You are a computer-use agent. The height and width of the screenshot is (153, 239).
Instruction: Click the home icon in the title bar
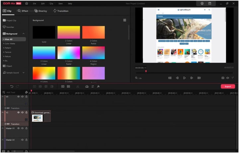(26, 3)
